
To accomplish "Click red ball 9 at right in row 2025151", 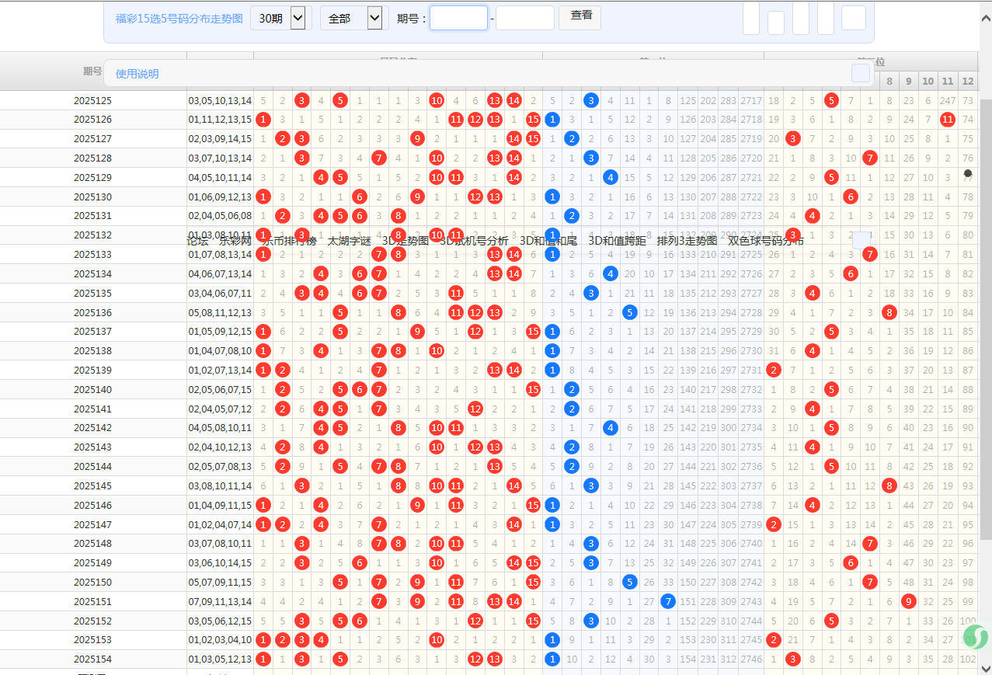I will [909, 601].
